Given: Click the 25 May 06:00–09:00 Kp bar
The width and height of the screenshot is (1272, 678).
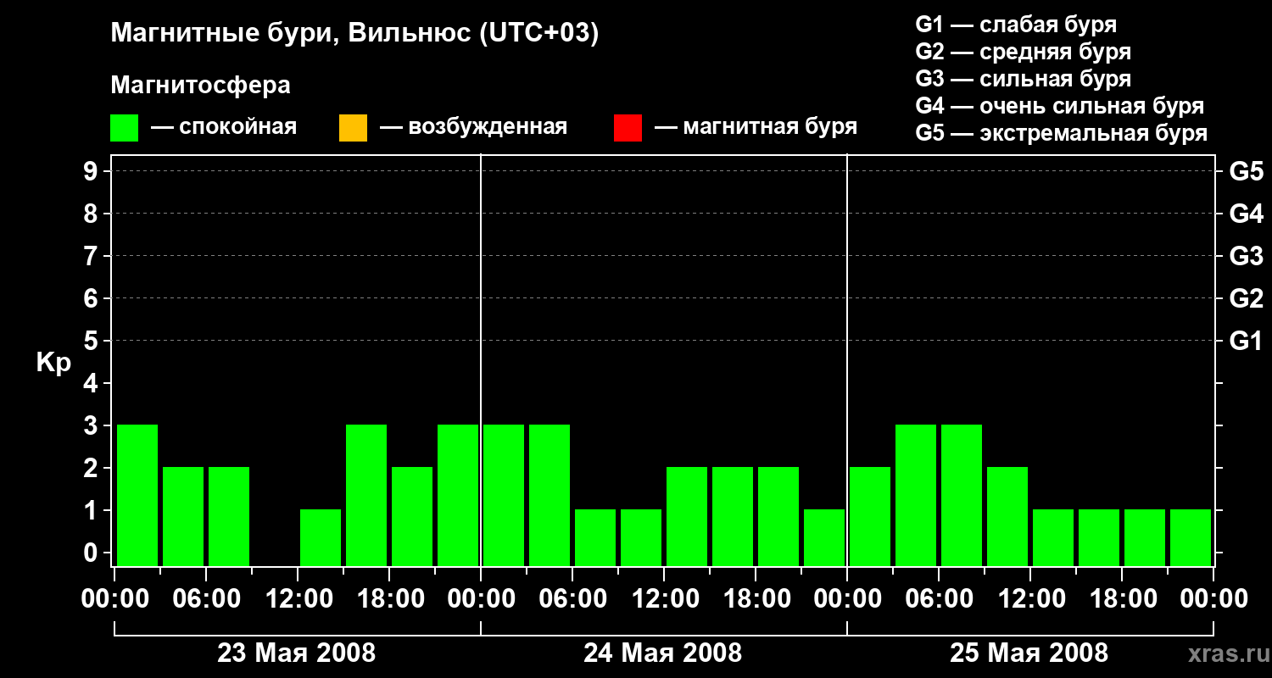Looking at the screenshot, I should (962, 495).
